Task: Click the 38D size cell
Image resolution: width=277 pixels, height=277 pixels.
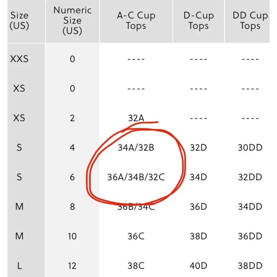Action: click(198, 236)
